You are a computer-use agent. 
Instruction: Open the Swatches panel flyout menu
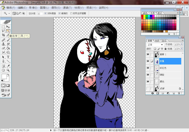coord(178,13)
